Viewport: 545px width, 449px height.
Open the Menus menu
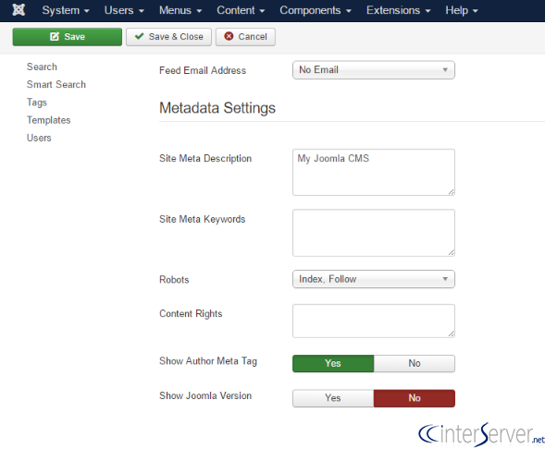(x=180, y=10)
